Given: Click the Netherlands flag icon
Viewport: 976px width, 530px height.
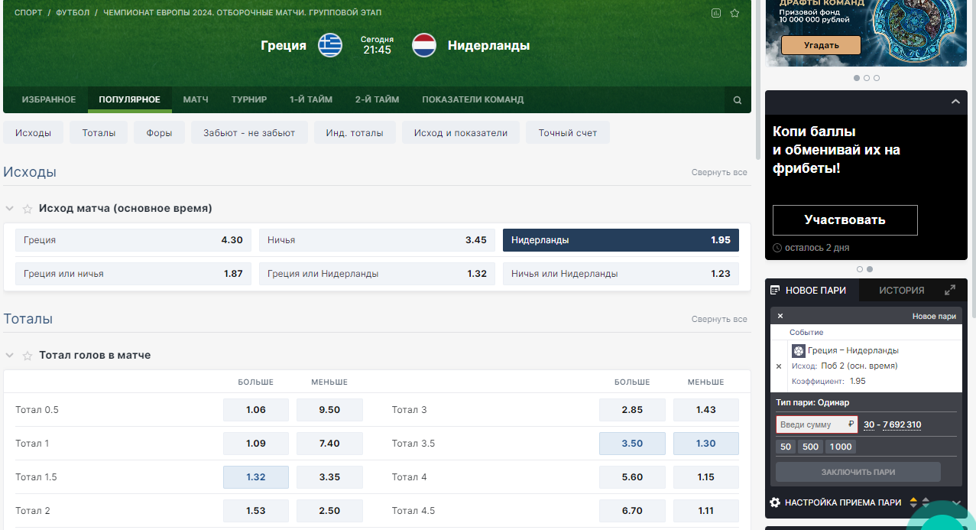Looking at the screenshot, I should 424,45.
